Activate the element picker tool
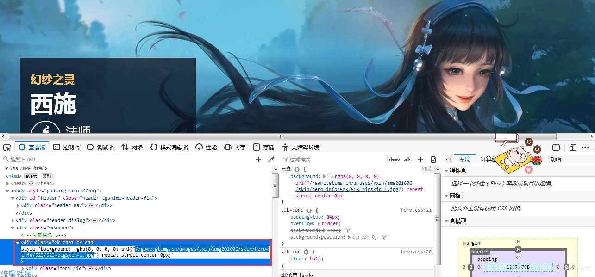The width and height of the screenshot is (595, 277). 7,147
